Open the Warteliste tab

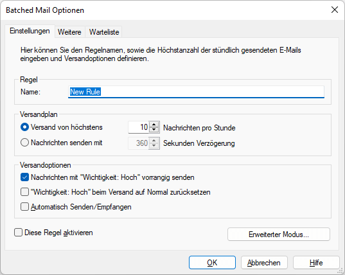tap(104, 32)
